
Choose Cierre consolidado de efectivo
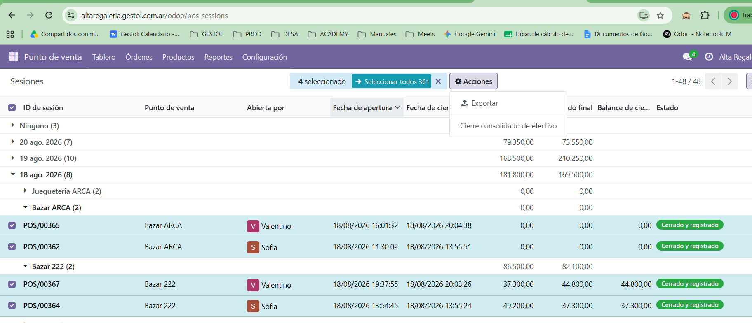(508, 126)
